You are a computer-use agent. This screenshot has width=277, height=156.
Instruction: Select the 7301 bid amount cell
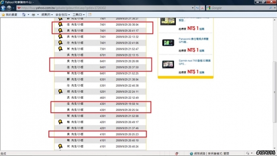(103, 49)
